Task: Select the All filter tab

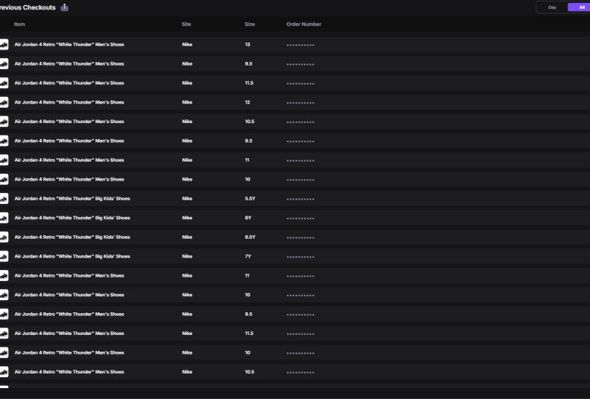Action: [x=580, y=7]
